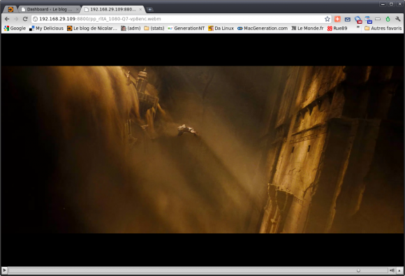Open the Le Monde.fr bookmark
Viewport: 405px width, 276px height.
tap(307, 28)
